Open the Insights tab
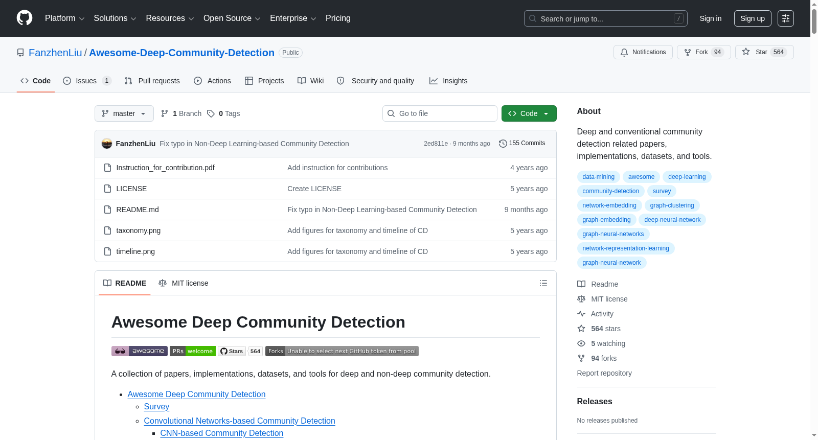This screenshot has height=440, width=818. pos(448,81)
